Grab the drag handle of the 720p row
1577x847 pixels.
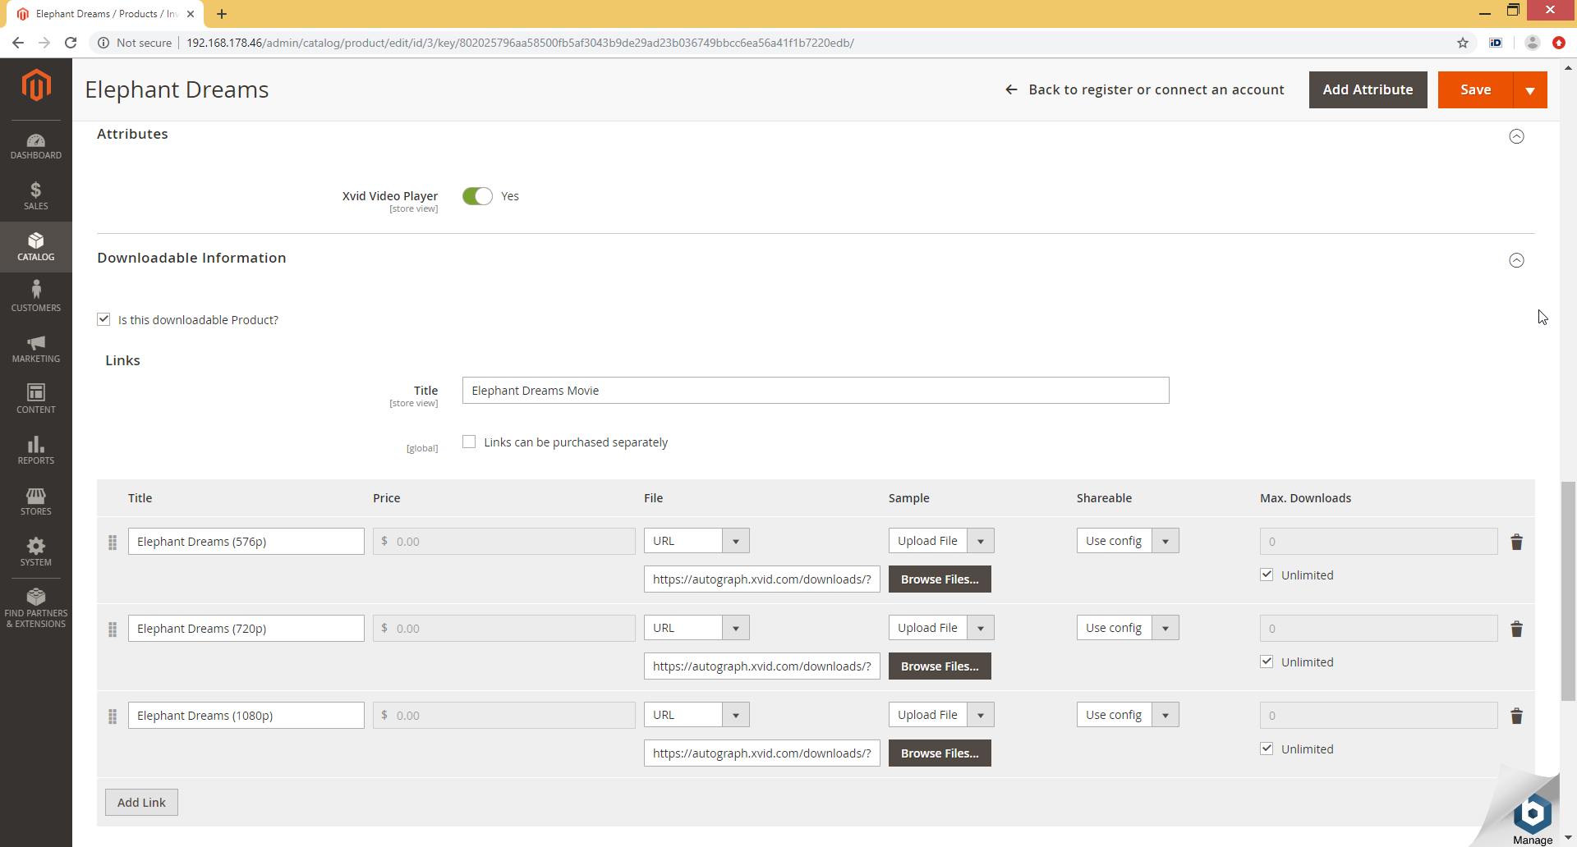(113, 630)
